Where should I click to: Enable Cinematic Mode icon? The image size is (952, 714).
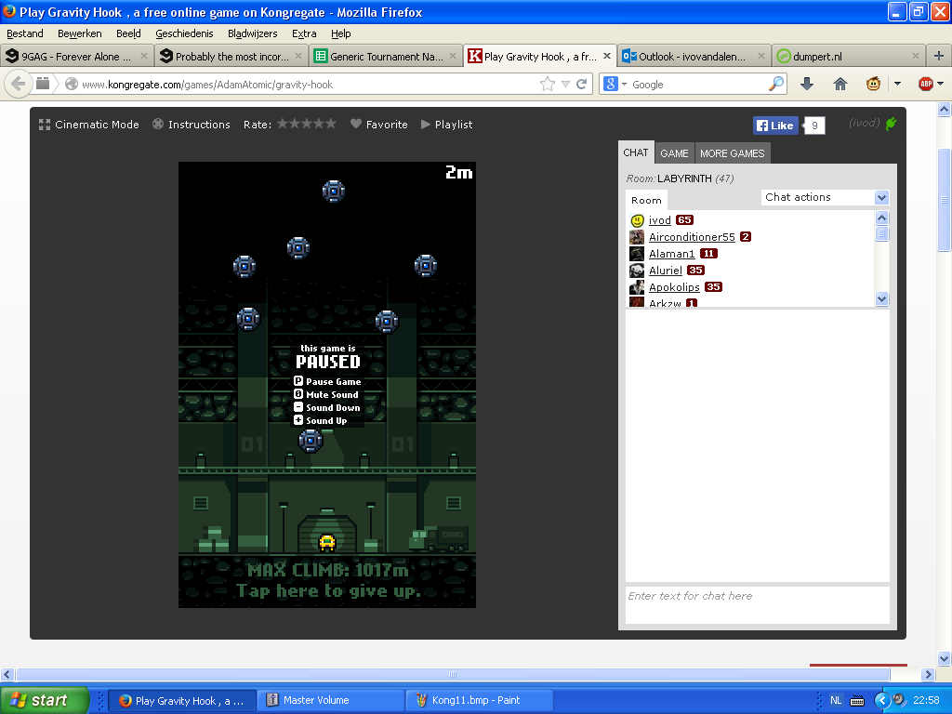click(45, 125)
